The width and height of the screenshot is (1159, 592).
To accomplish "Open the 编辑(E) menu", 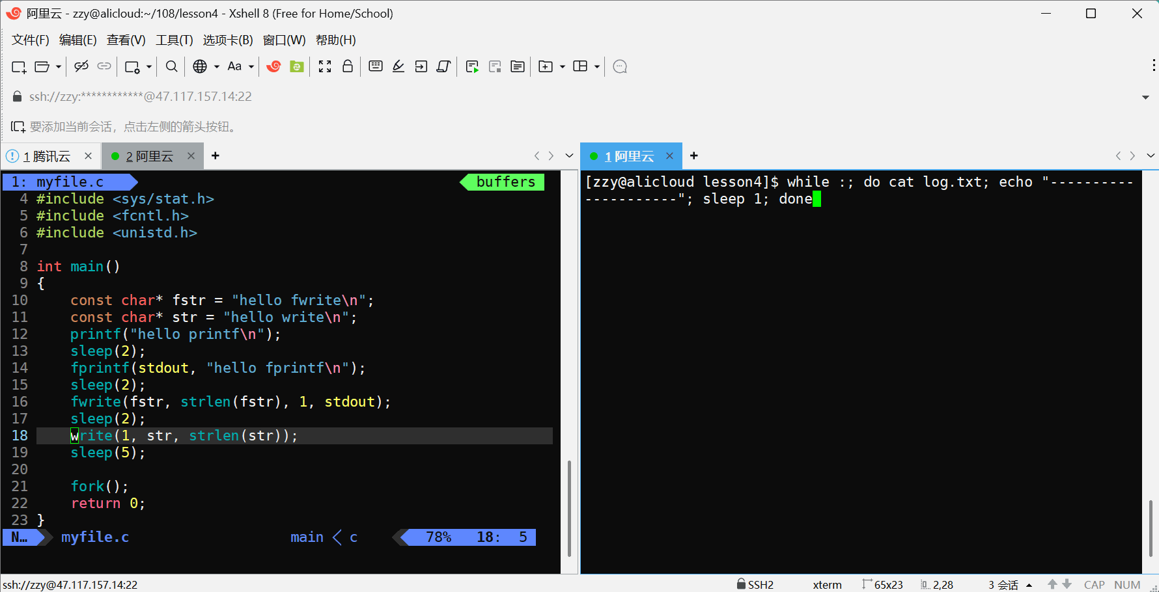I will pos(78,40).
